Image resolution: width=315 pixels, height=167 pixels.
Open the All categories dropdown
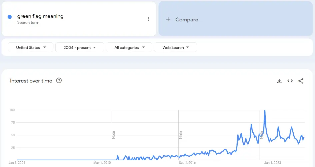(129, 47)
